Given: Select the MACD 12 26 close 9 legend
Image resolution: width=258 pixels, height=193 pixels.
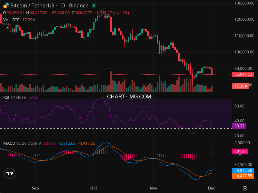Looking at the screenshot, I should [22, 143].
